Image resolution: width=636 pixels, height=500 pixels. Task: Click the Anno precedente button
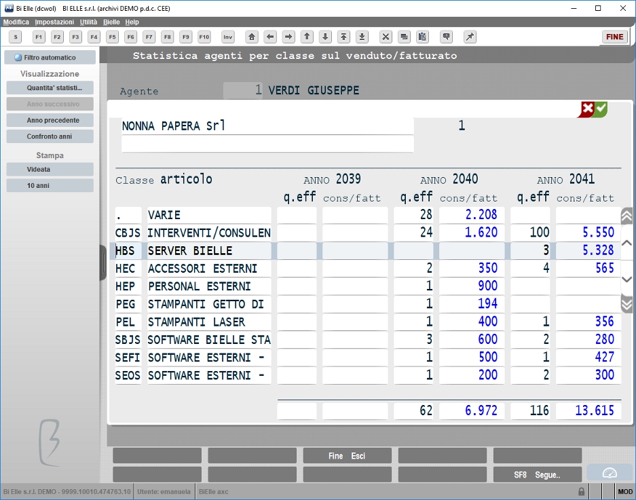(50, 121)
